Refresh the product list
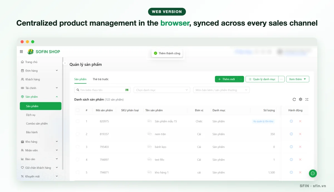The image size is (334, 192). tap(294, 99)
